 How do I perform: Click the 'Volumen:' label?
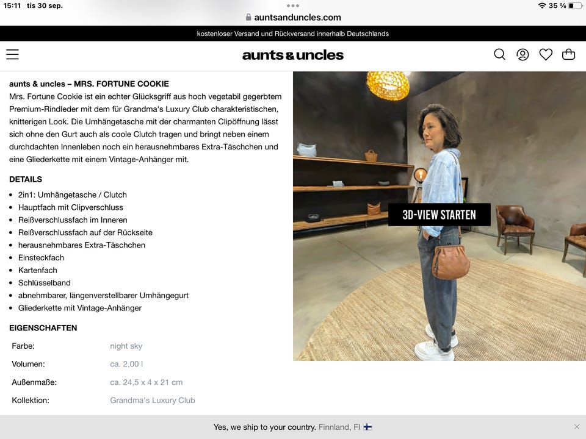[29, 364]
